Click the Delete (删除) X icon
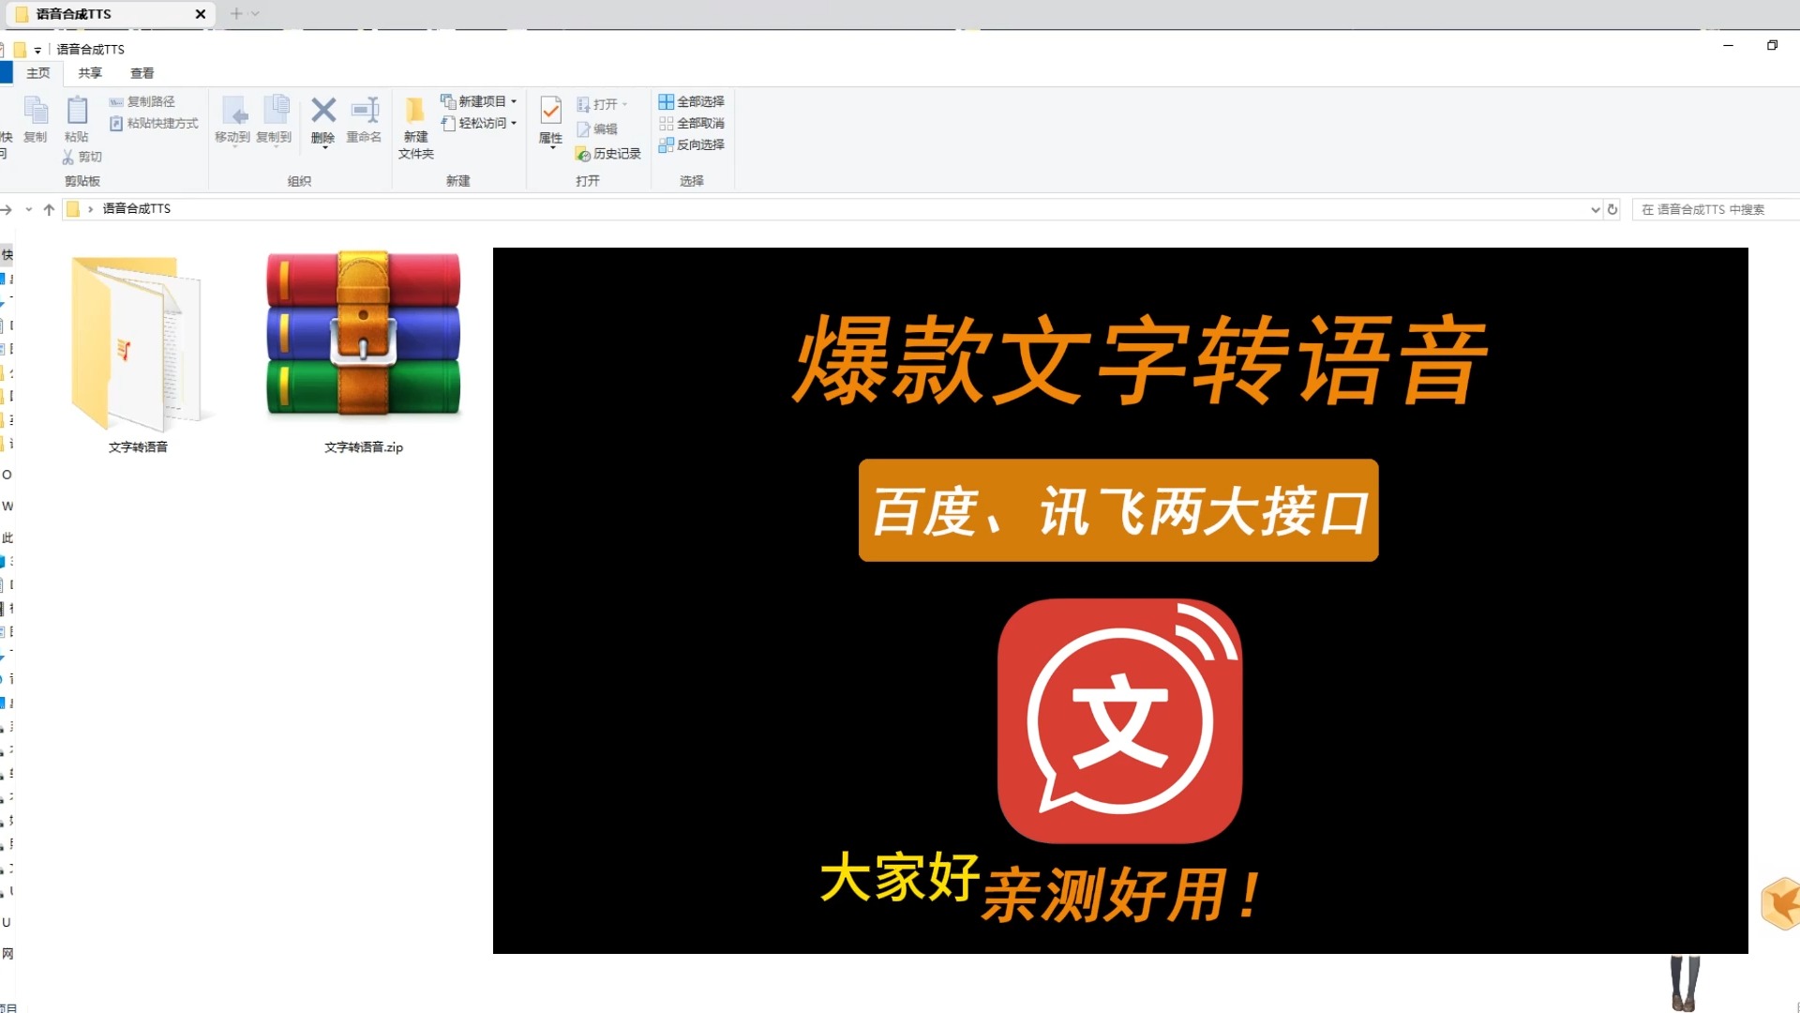The height and width of the screenshot is (1013, 1800). 323,111
